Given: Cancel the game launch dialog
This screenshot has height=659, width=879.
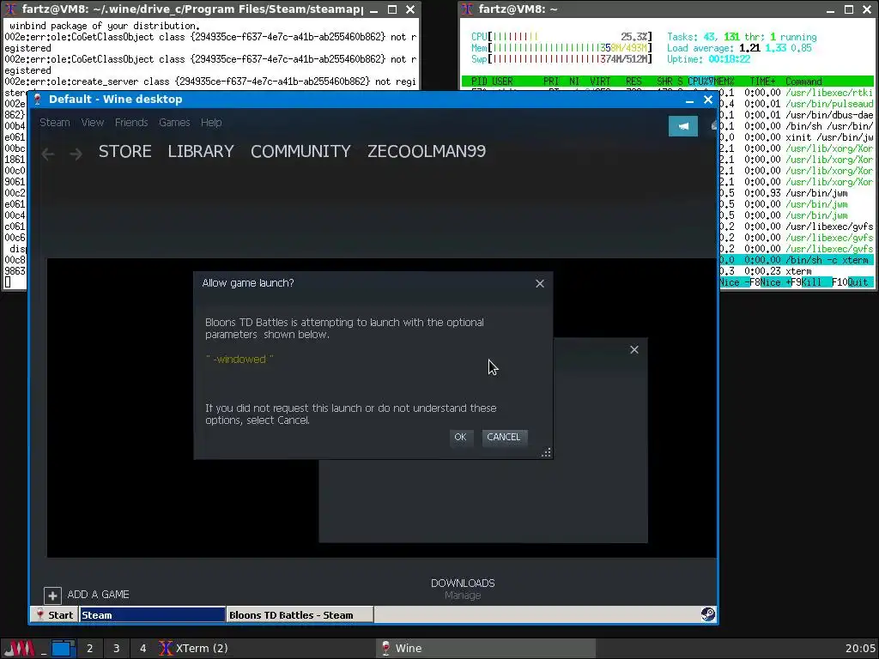Looking at the screenshot, I should pos(504,437).
